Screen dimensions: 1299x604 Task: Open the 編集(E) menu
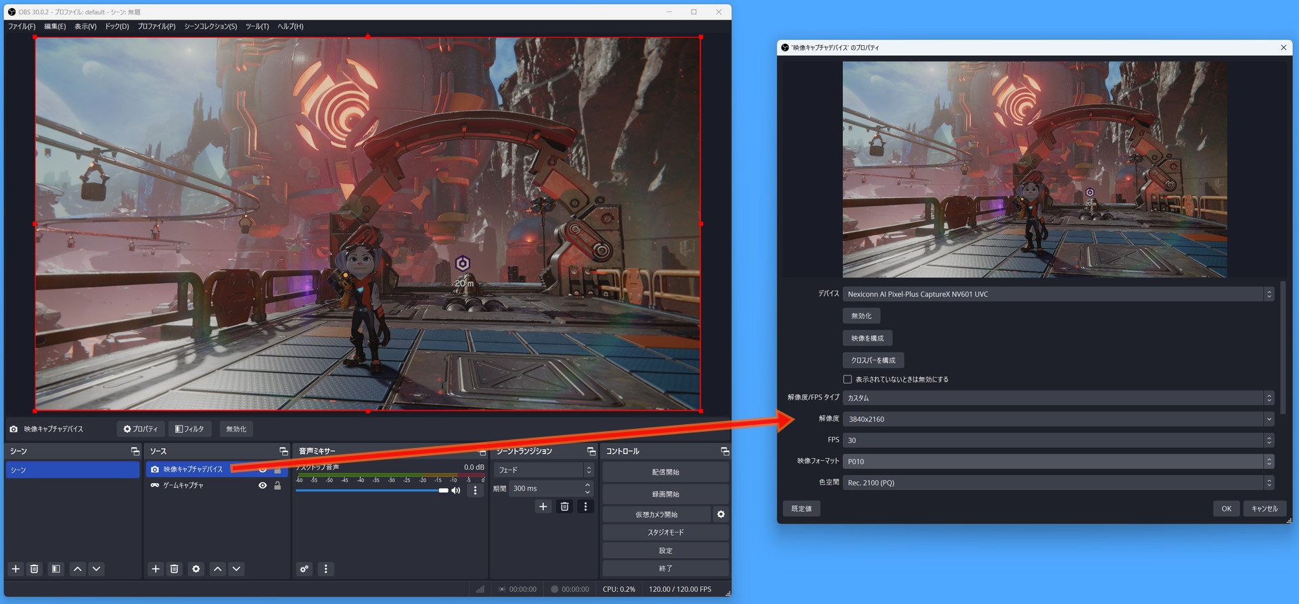click(x=55, y=26)
